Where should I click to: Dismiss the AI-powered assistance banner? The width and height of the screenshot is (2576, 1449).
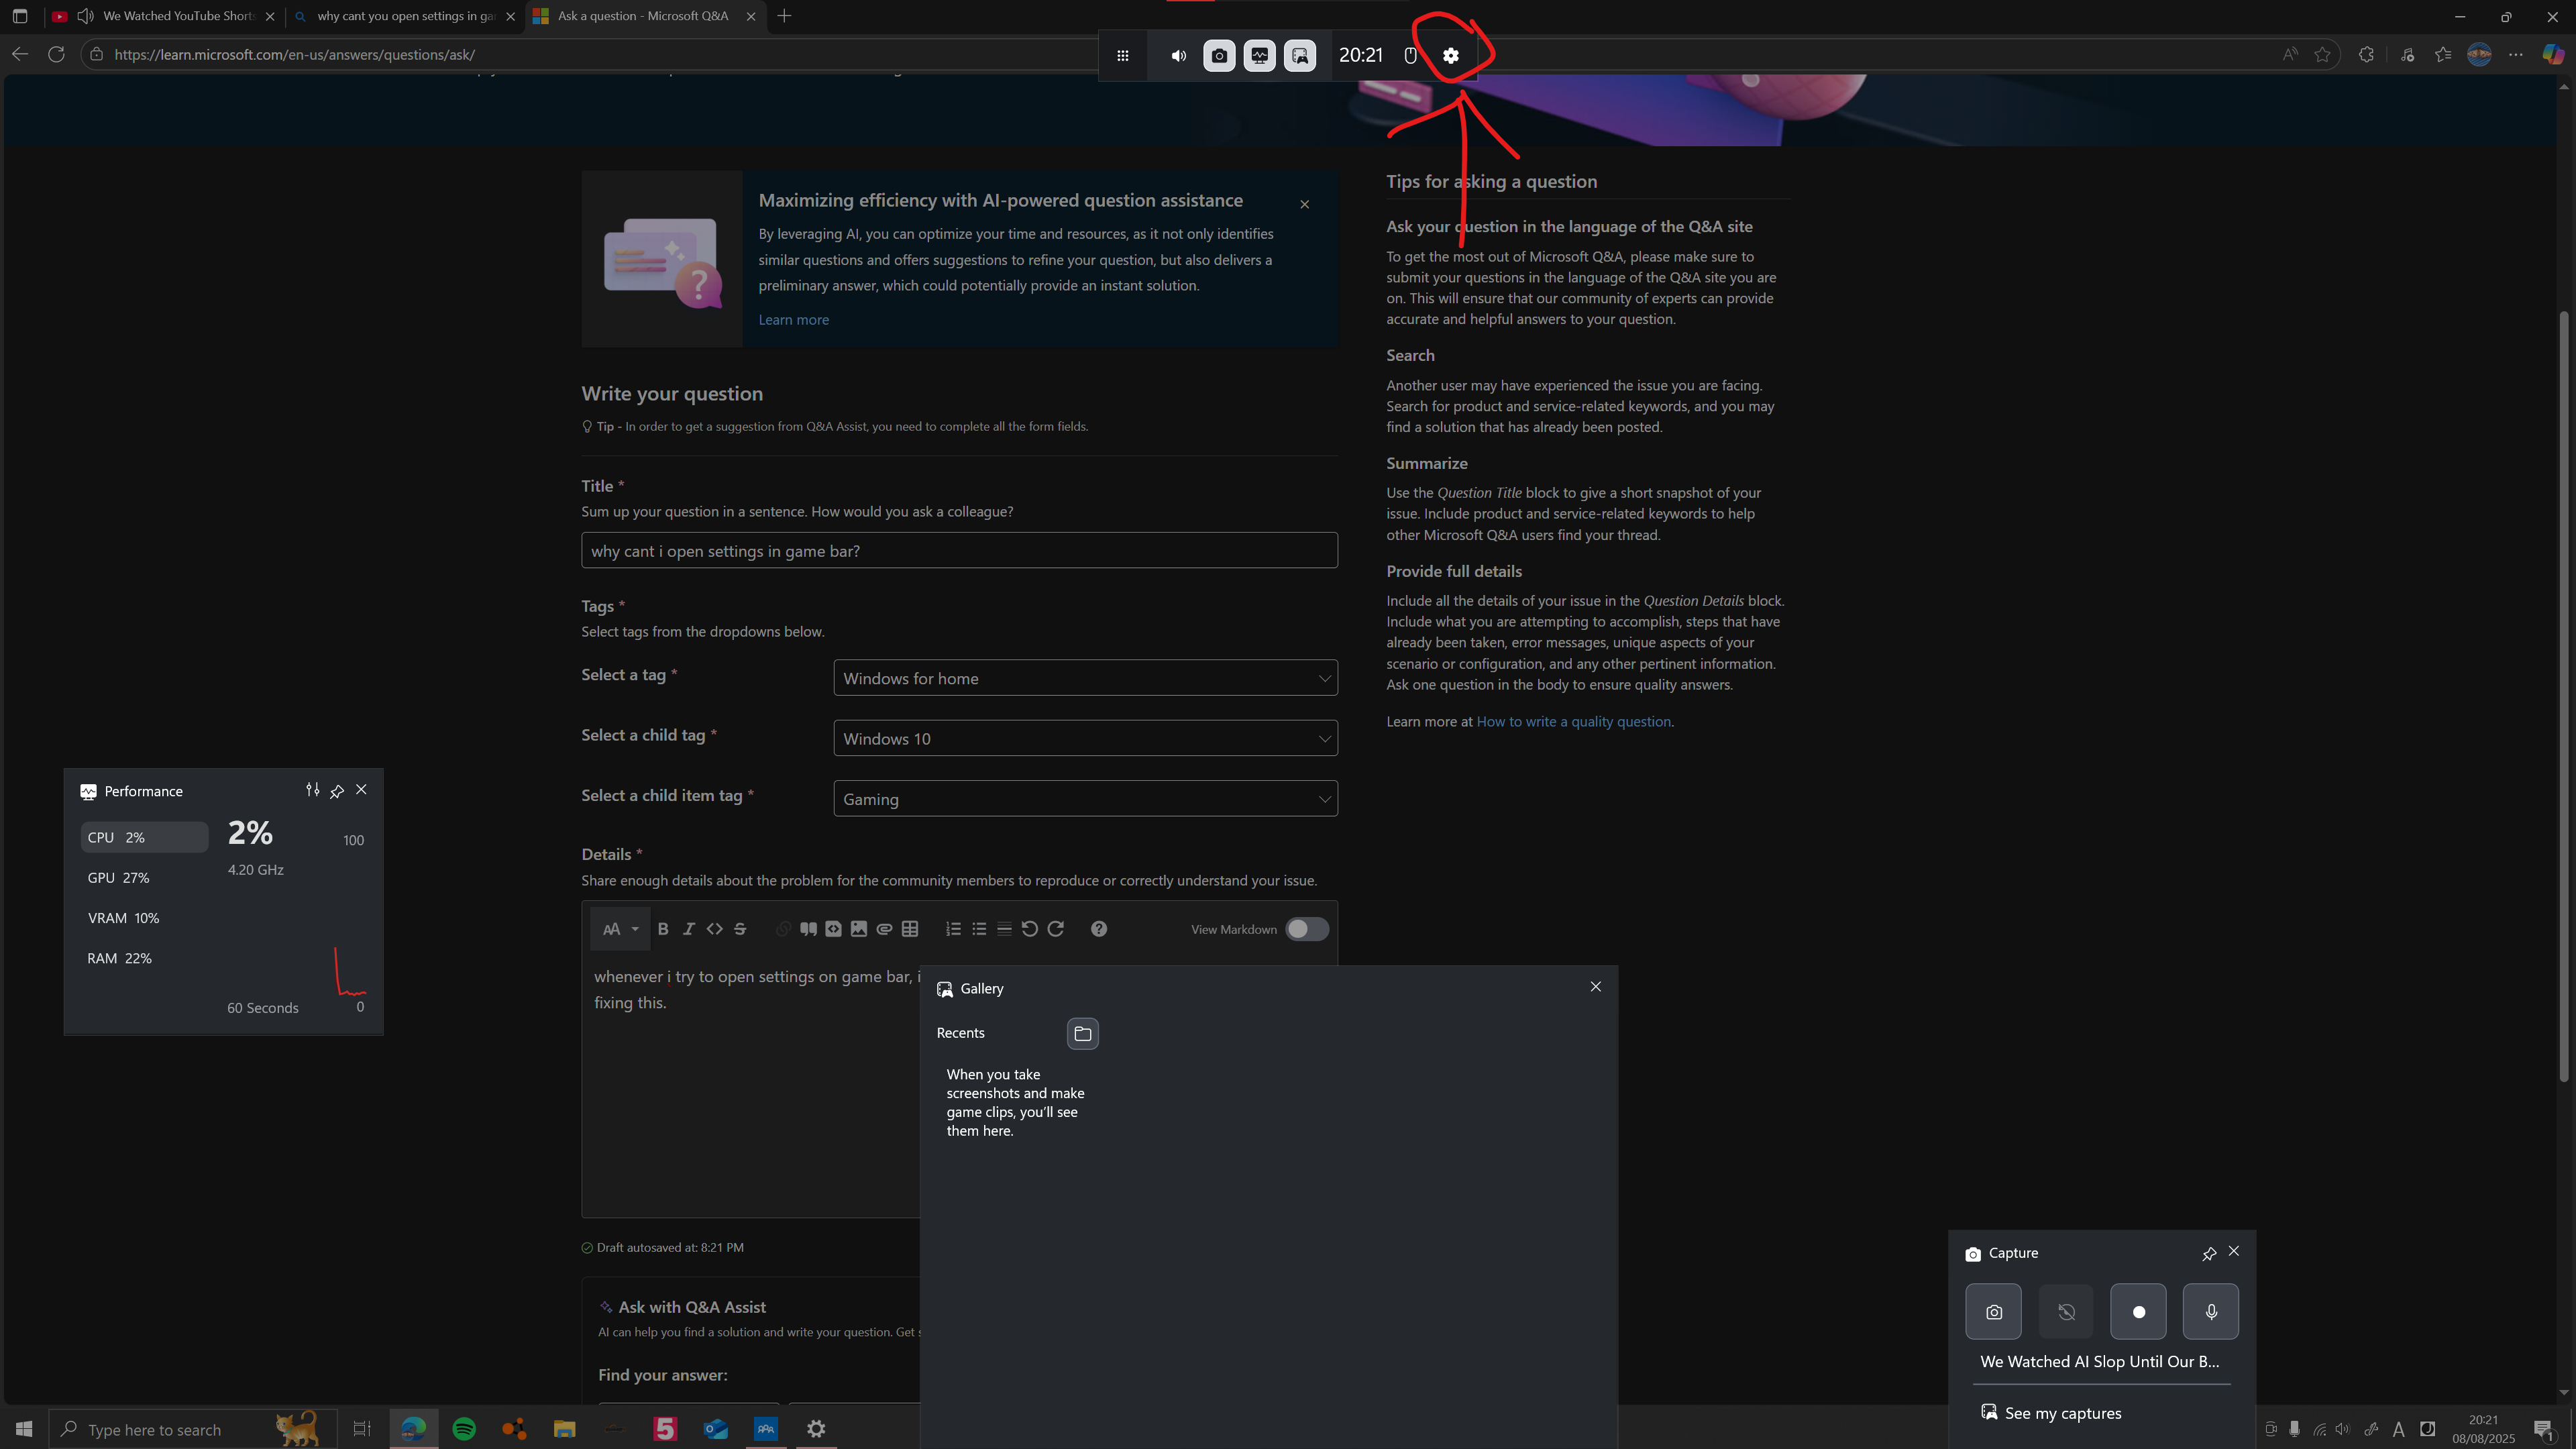point(1304,204)
